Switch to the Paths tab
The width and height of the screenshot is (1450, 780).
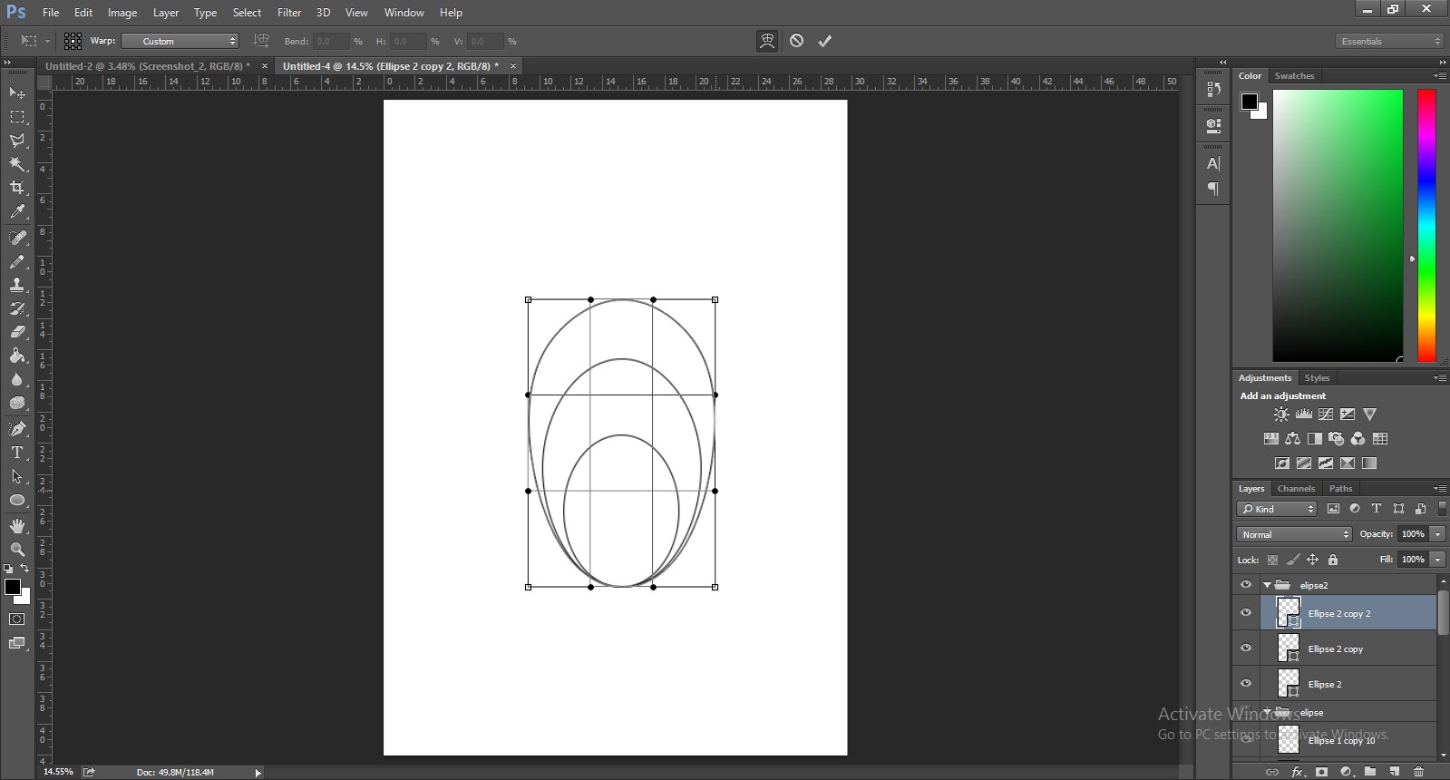click(1340, 488)
